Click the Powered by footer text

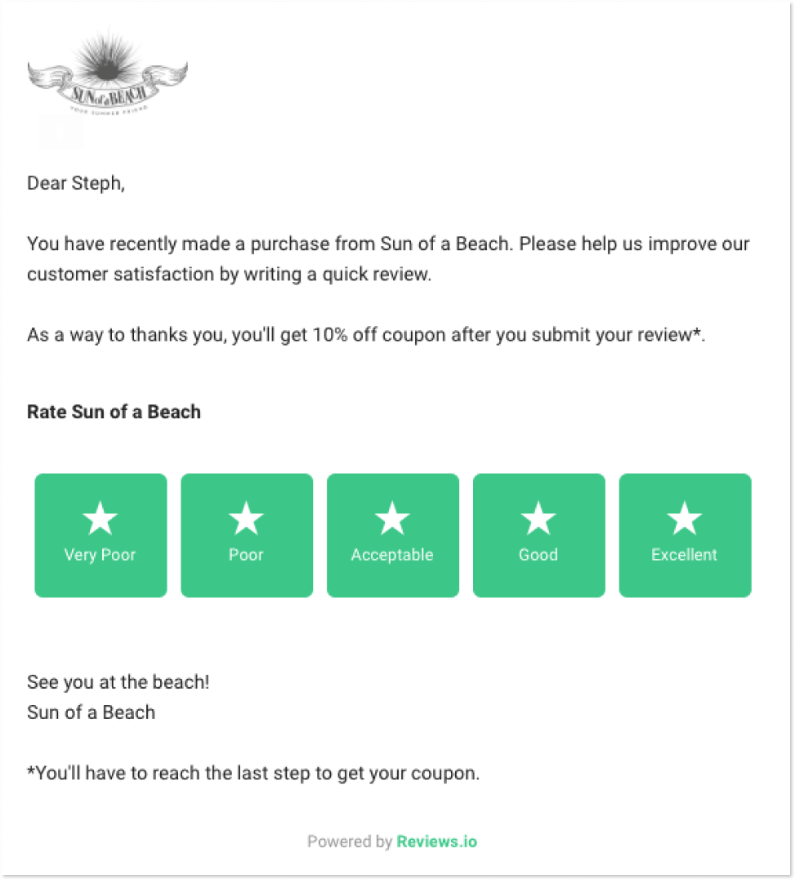click(x=350, y=842)
